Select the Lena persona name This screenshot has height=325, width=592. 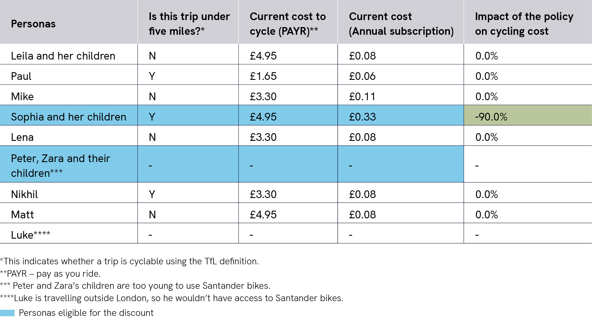pyautogui.click(x=22, y=137)
